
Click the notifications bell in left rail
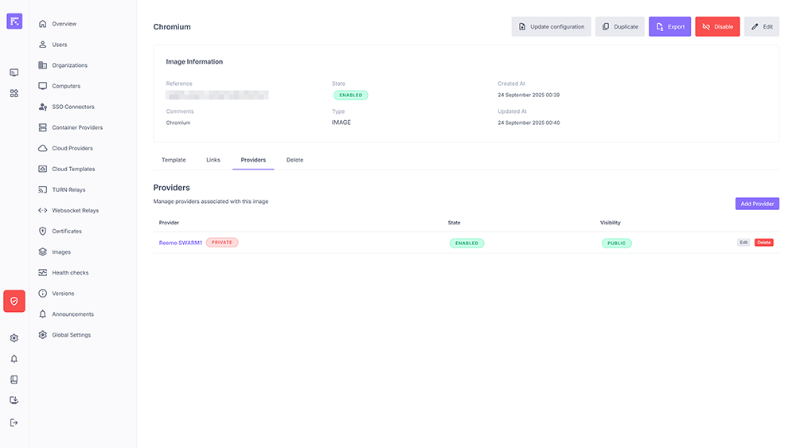[14, 359]
